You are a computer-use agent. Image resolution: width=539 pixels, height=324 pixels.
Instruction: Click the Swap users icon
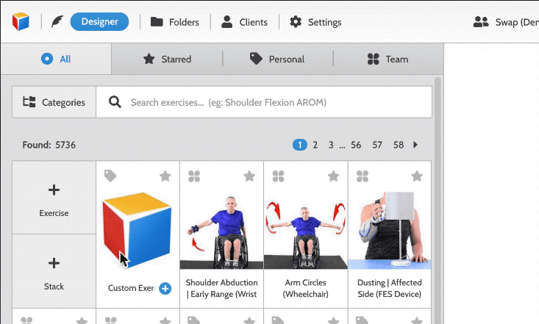tap(481, 22)
